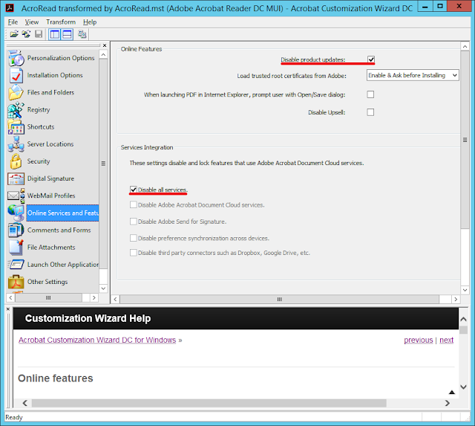Image resolution: width=475 pixels, height=426 pixels.
Task: Toggle the navigation pane layout icon
Action: tap(55, 34)
